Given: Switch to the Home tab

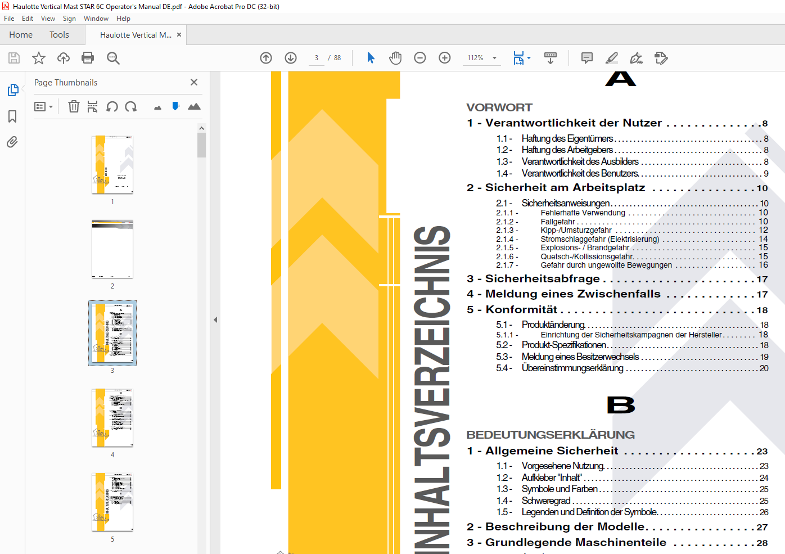Looking at the screenshot, I should coord(21,35).
